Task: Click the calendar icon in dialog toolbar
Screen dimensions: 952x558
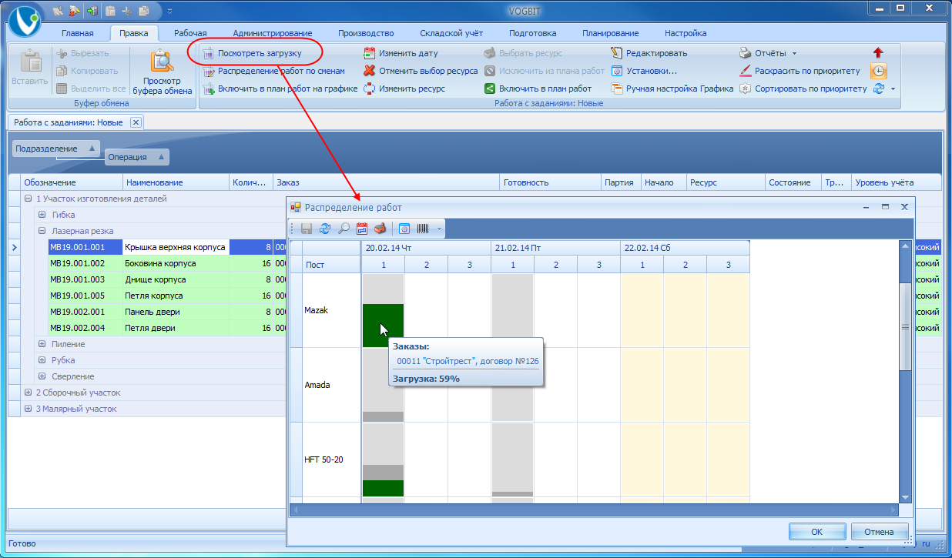Action: point(362,229)
